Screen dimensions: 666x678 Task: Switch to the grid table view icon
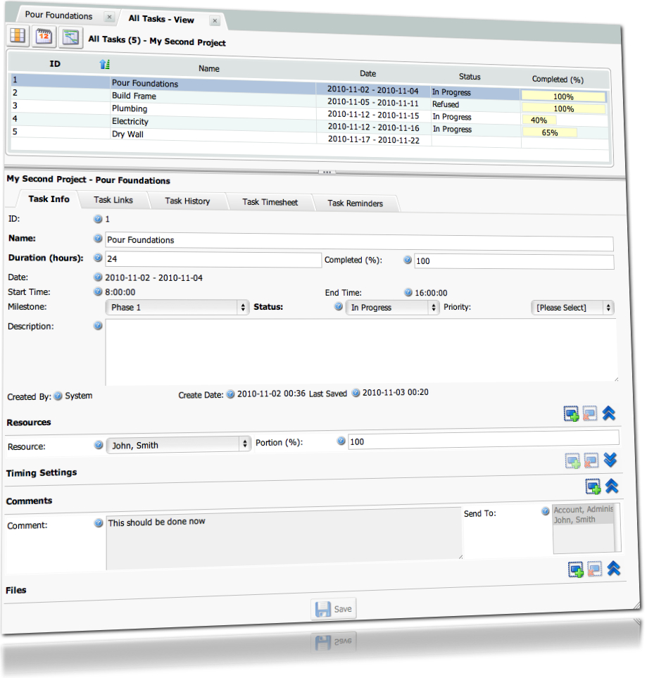pyautogui.click(x=18, y=36)
